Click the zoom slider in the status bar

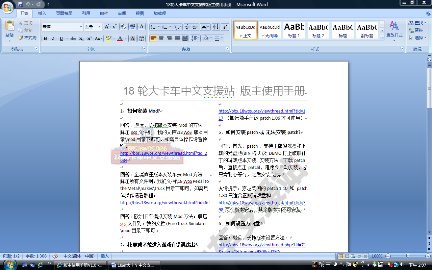408,256
